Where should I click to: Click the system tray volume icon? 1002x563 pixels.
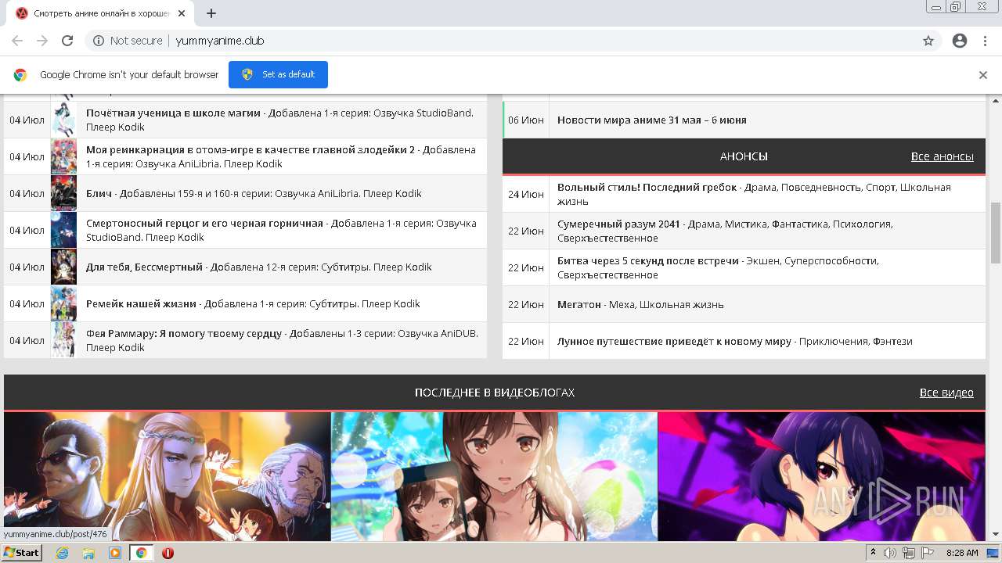[x=890, y=553]
